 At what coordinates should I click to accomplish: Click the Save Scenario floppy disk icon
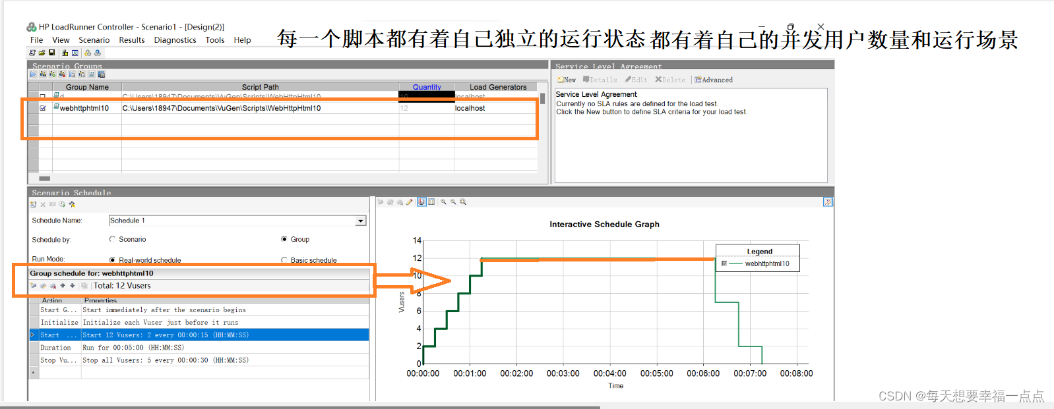[51, 53]
